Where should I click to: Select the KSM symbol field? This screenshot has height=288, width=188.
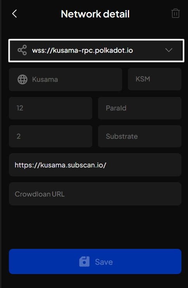pos(155,79)
